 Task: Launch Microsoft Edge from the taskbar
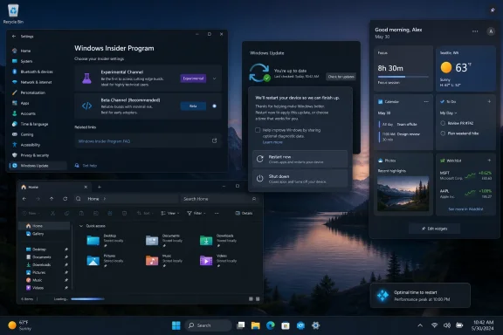pos(271,325)
